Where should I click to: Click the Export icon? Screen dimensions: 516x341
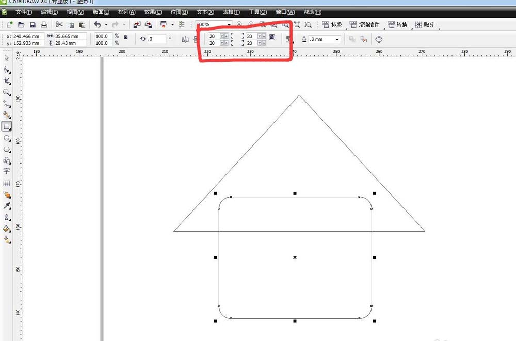click(149, 25)
